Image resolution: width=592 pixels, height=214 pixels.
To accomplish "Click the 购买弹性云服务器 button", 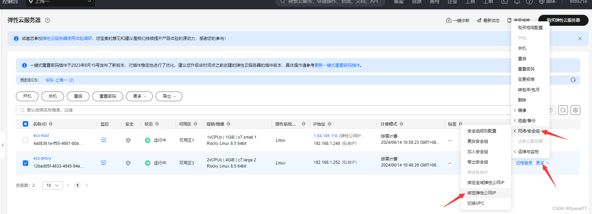I will tap(563, 20).
